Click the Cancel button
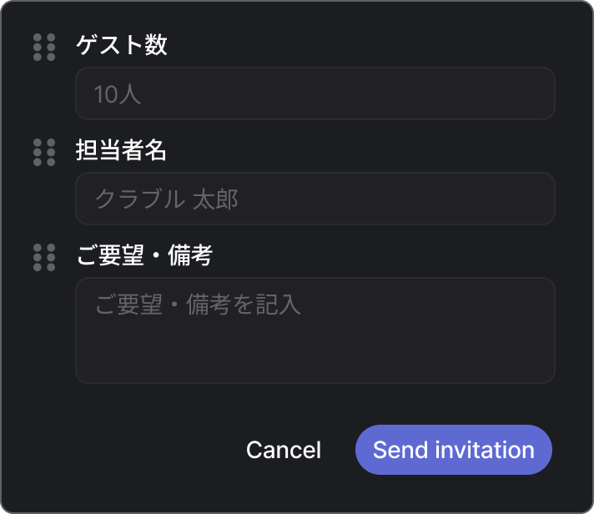 pos(284,451)
